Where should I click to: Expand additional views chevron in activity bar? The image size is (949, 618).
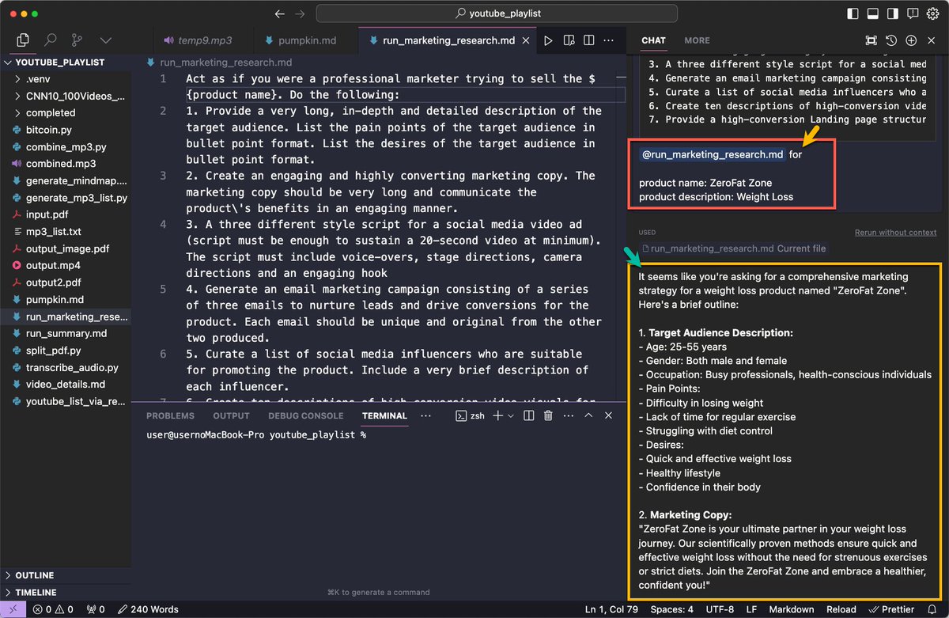point(105,40)
